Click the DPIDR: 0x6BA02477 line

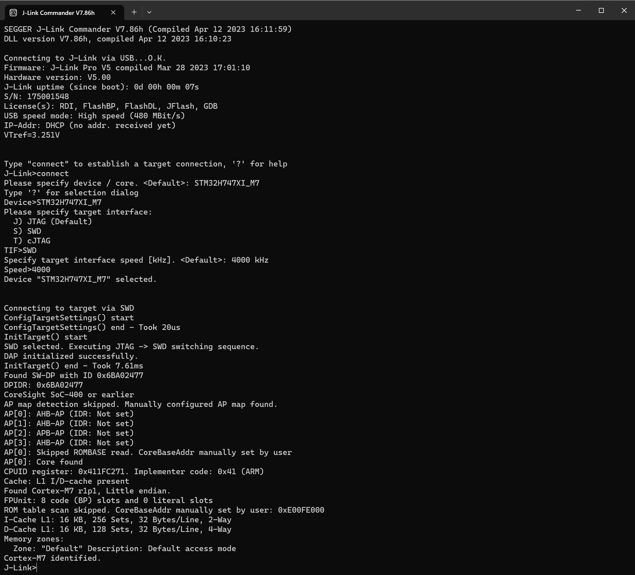point(43,385)
